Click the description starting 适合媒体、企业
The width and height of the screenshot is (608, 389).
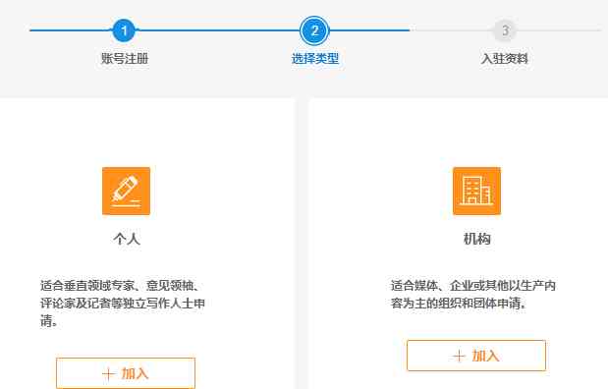point(473,295)
